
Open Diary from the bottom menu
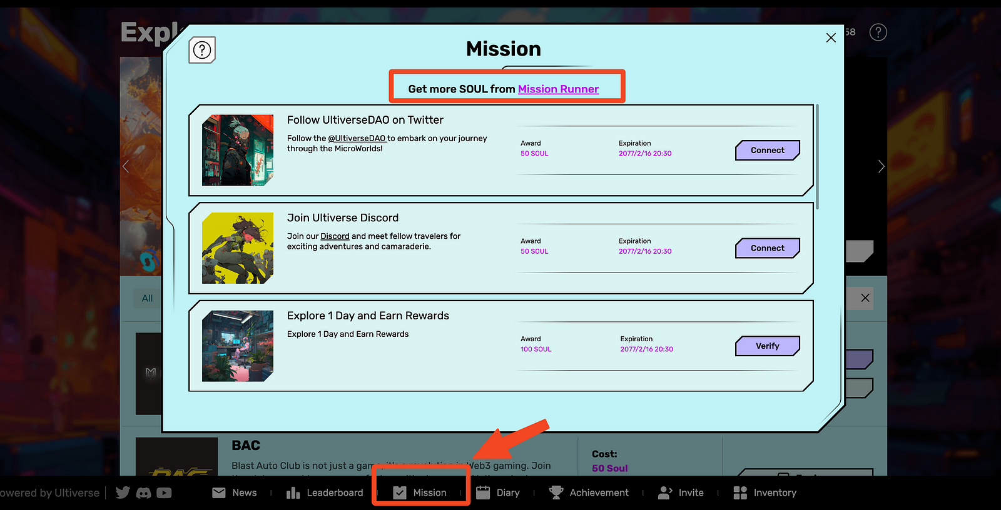498,492
